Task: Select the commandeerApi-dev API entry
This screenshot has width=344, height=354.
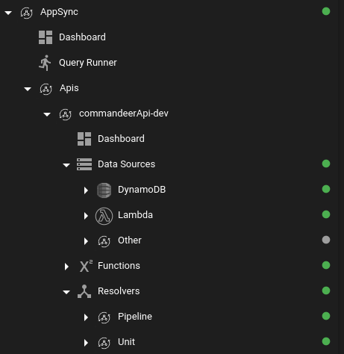Action: [x=124, y=114]
